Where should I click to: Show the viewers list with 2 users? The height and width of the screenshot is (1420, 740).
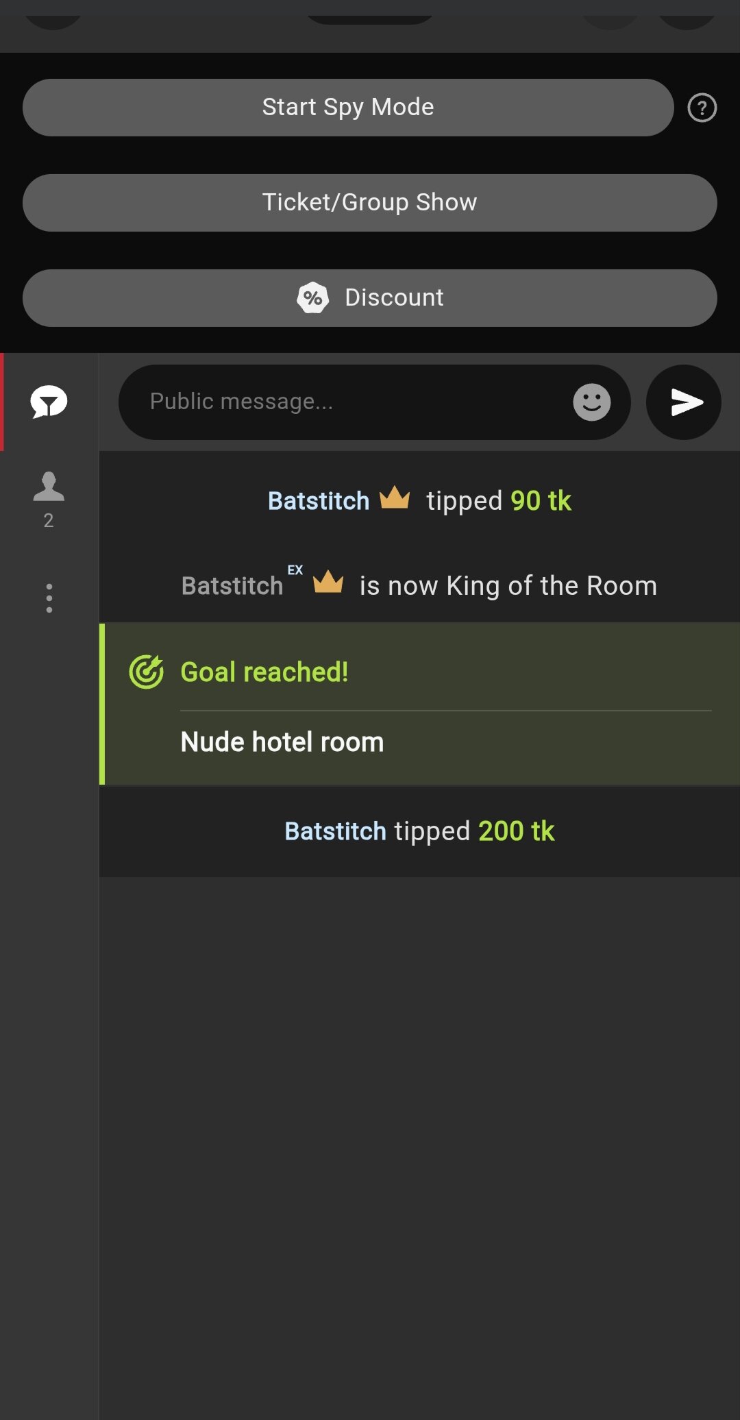coord(49,499)
